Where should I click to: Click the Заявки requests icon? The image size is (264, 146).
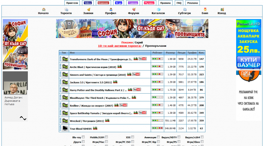(x=88, y=9)
